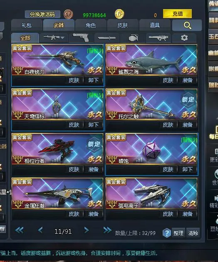This screenshot has height=262, width=218.
Task: Click the yellow 充值 recharge button
Action: click(x=177, y=13)
